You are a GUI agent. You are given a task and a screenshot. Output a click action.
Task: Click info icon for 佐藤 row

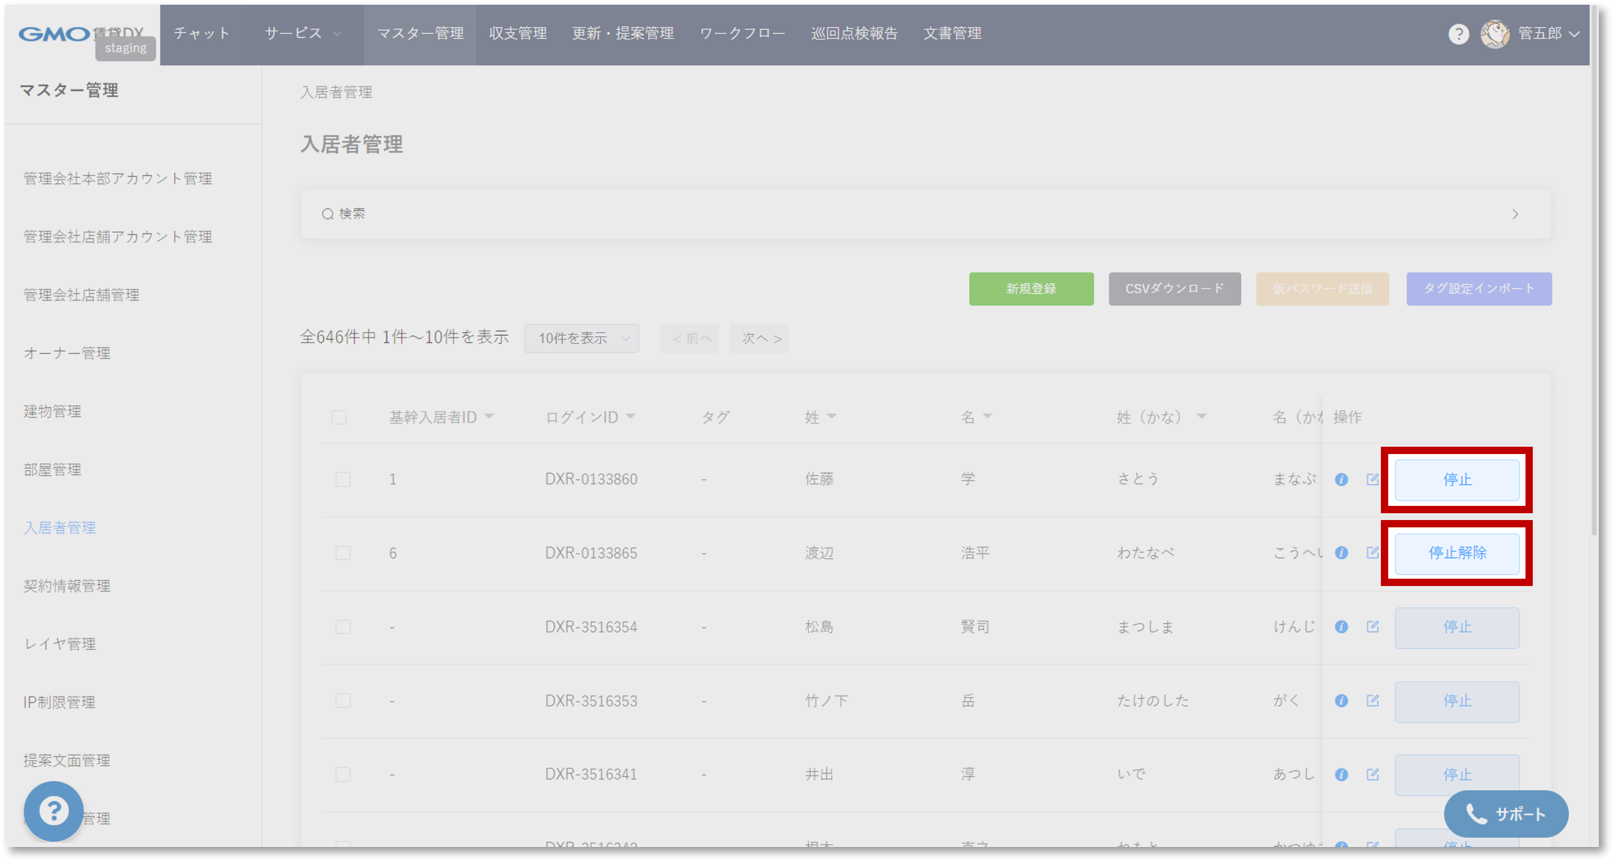click(x=1341, y=479)
